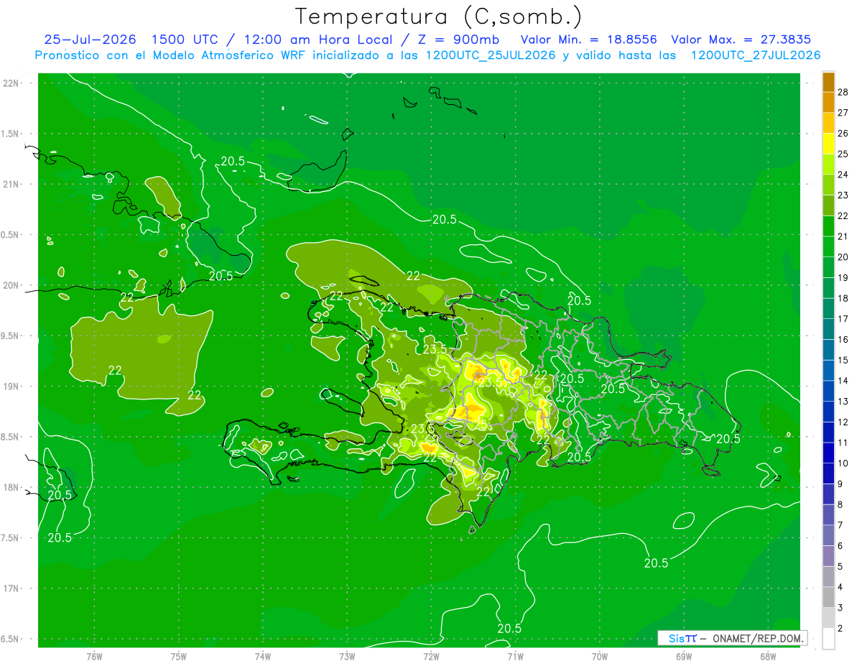Click the '18N' latitude axis label

click(x=11, y=487)
